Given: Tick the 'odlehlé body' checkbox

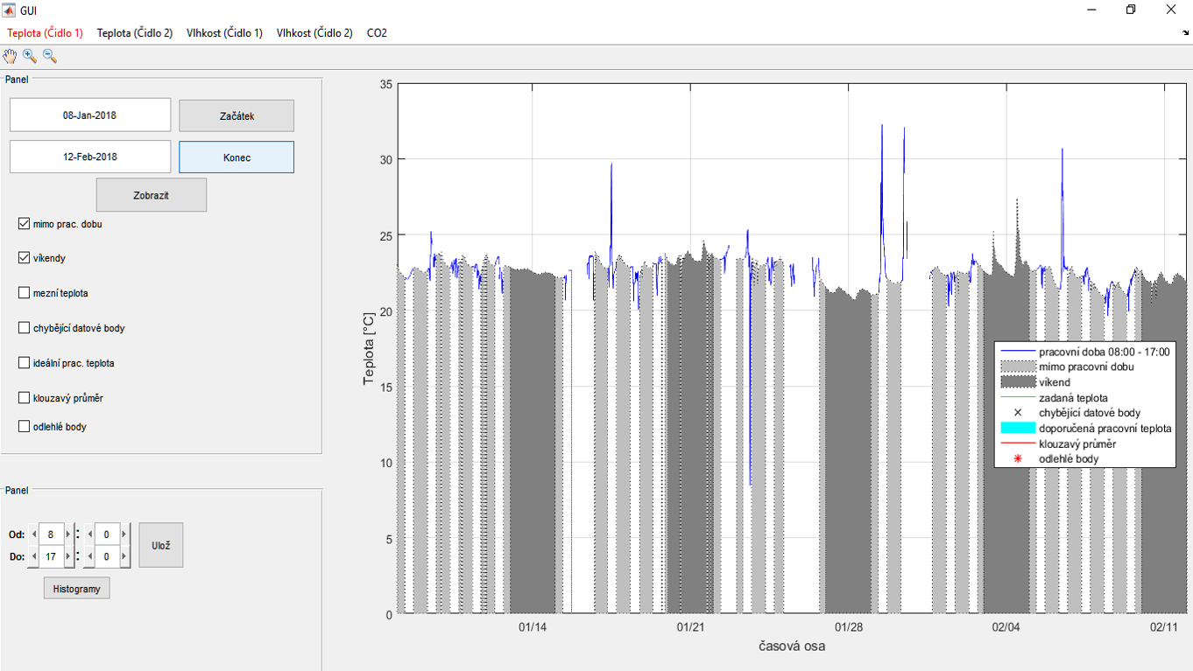Looking at the screenshot, I should (24, 427).
